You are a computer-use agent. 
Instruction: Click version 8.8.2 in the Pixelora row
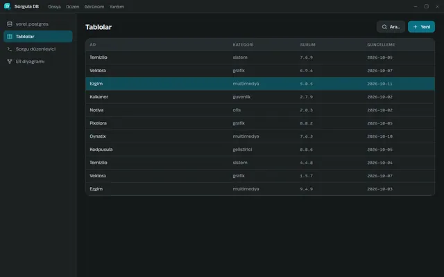click(x=307, y=123)
